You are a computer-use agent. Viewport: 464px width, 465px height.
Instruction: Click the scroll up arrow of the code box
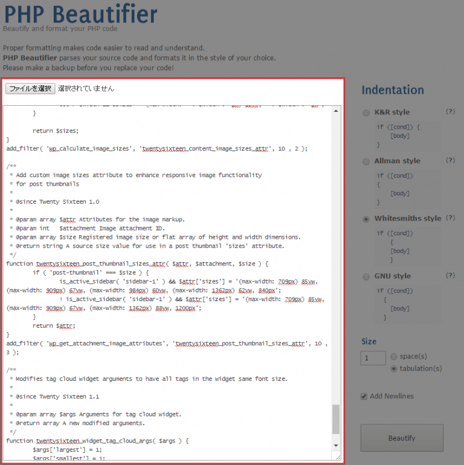336,111
